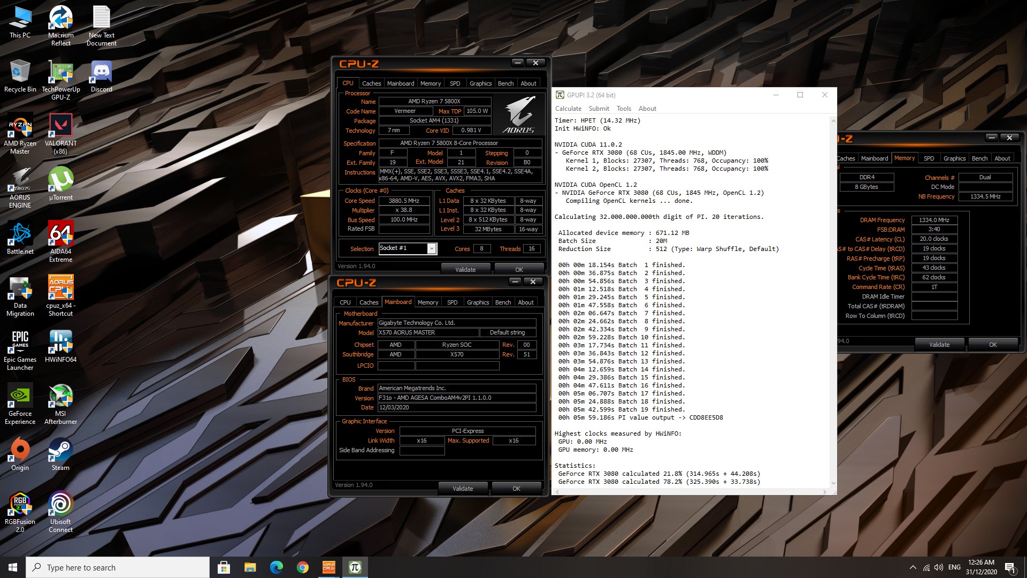This screenshot has height=578, width=1027.
Task: Launch RGBFusion 2.0 desktop icon
Action: [20, 512]
